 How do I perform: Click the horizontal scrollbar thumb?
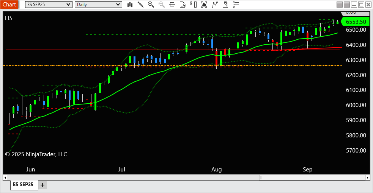click(312, 177)
